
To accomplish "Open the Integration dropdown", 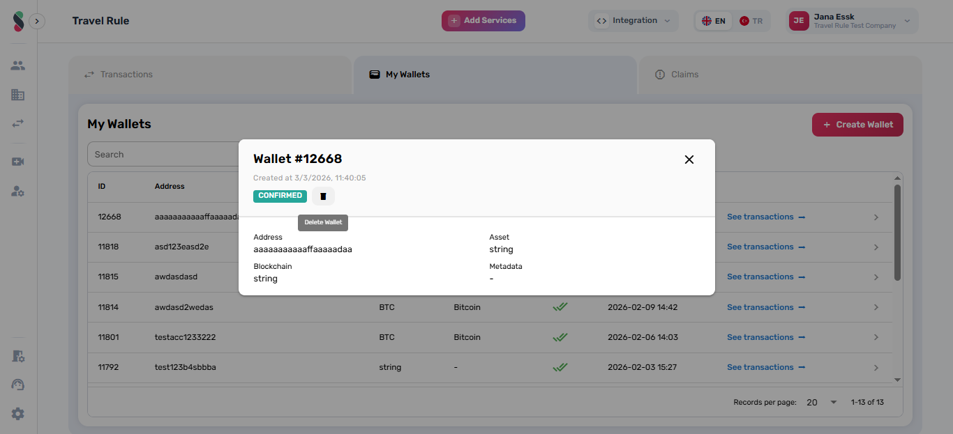I will (x=634, y=21).
